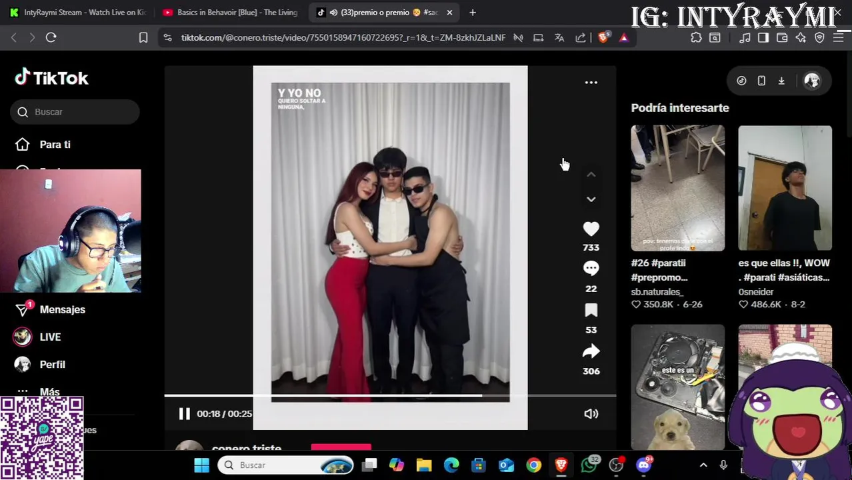Open TikTok coins icon in top pill
Image resolution: width=852 pixels, height=480 pixels.
(x=741, y=81)
